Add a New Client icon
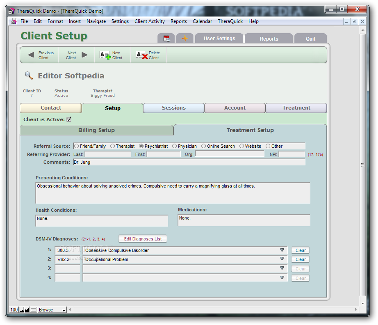The width and height of the screenshot is (378, 325). pos(105,55)
